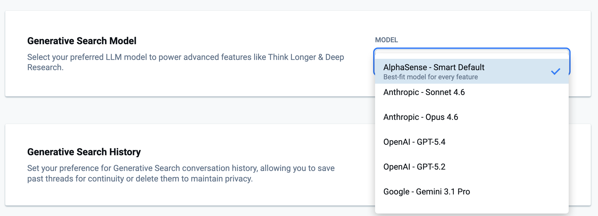
Task: Select AlphaSense - Smart Default model option
Action: pos(434,67)
